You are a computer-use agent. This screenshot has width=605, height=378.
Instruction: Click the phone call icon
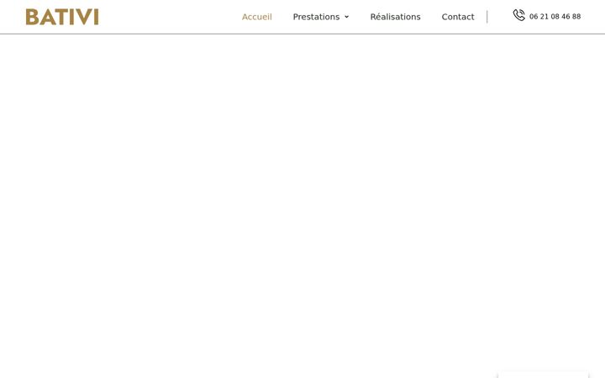click(x=519, y=15)
